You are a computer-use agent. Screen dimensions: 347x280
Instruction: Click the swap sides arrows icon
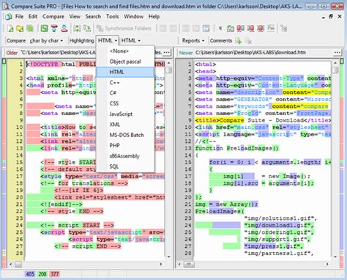coord(77,29)
